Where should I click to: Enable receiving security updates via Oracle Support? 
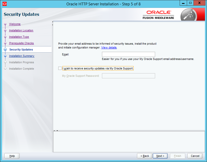[x=60, y=68]
